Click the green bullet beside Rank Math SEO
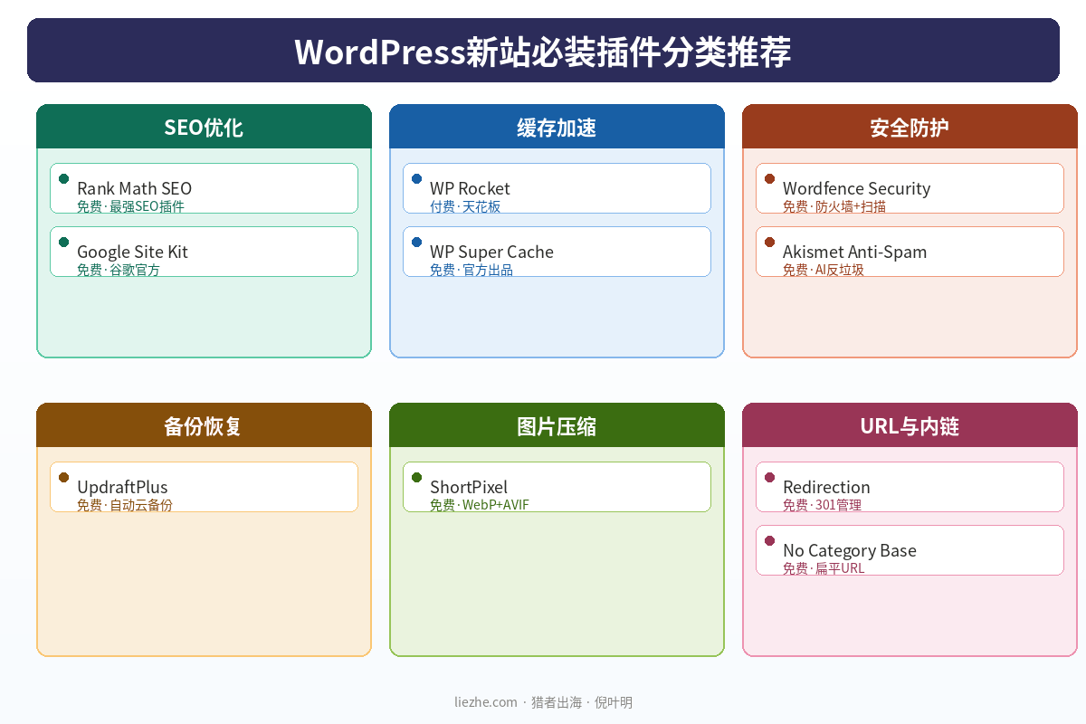 click(x=63, y=178)
